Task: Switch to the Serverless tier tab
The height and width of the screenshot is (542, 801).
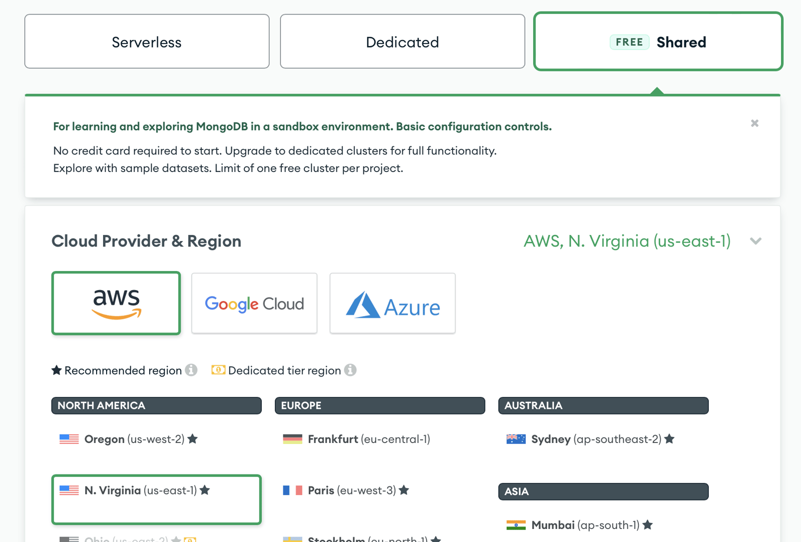Action: 146,41
